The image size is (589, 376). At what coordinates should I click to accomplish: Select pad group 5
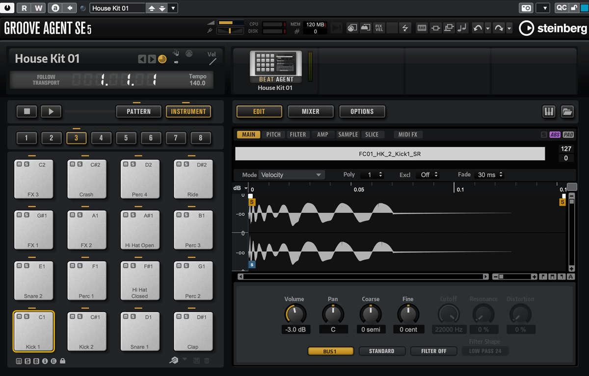pyautogui.click(x=126, y=138)
